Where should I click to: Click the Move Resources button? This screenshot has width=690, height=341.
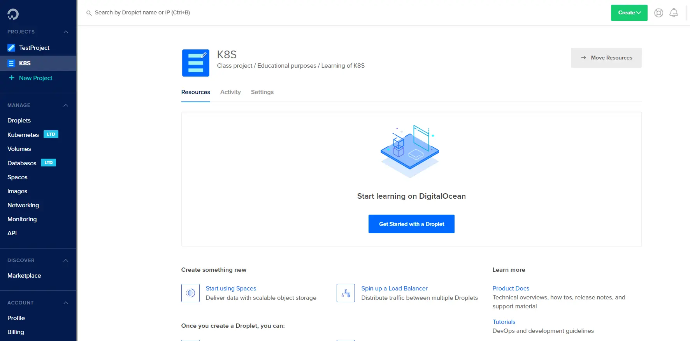click(x=606, y=58)
